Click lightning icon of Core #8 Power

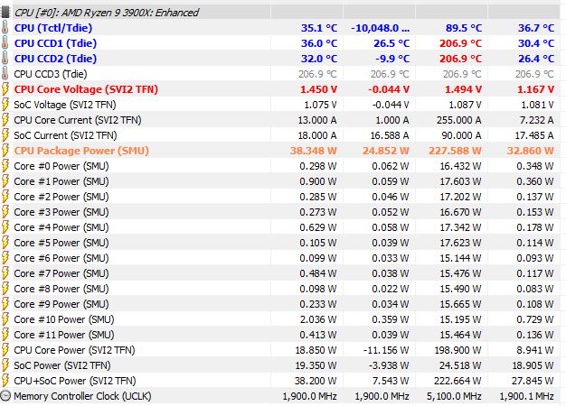5,289
